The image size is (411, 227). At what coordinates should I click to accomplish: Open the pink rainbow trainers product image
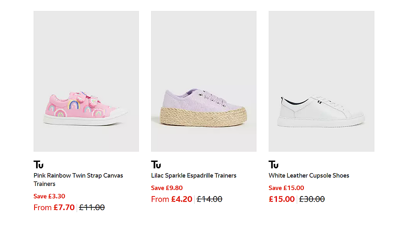coord(86,81)
